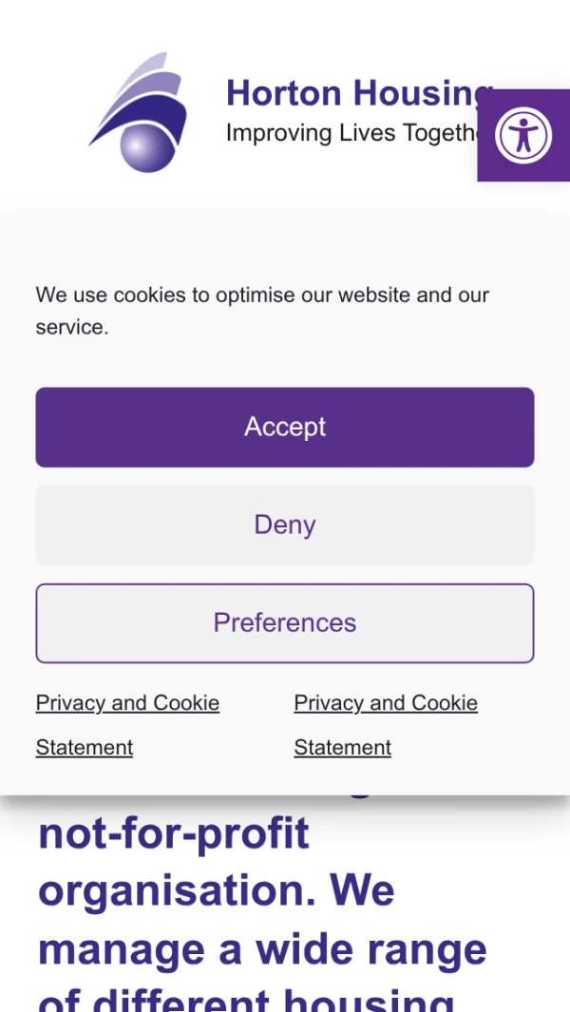Click the purple sphere in the logo

147,148
